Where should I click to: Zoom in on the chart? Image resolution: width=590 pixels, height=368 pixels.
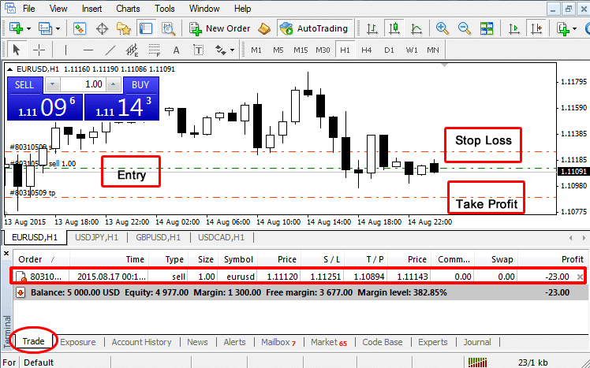pyautogui.click(x=442, y=28)
